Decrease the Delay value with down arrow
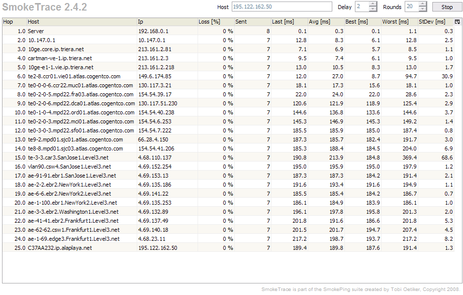463x295 pixels. [x=373, y=9]
